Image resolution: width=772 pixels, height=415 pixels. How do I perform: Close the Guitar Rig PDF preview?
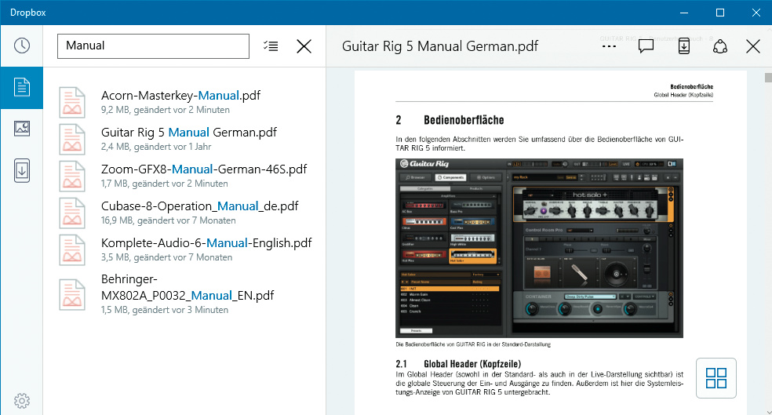tap(753, 46)
